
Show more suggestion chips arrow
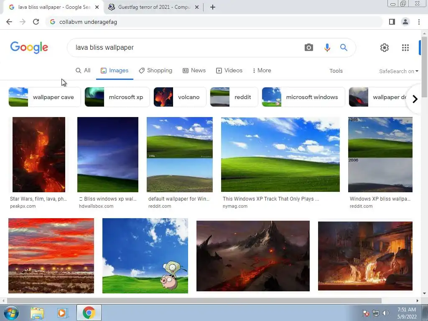(x=415, y=99)
